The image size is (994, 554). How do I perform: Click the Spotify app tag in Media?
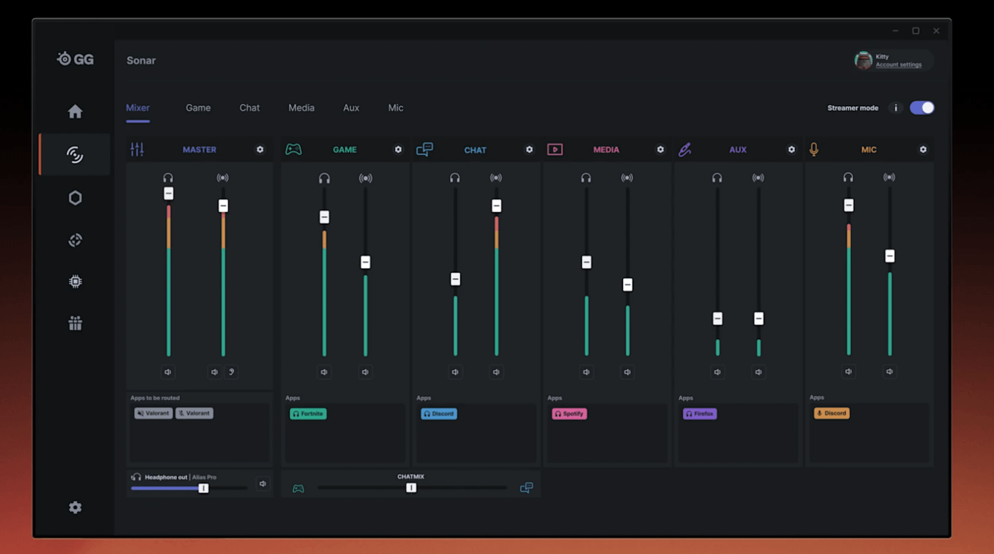click(569, 413)
